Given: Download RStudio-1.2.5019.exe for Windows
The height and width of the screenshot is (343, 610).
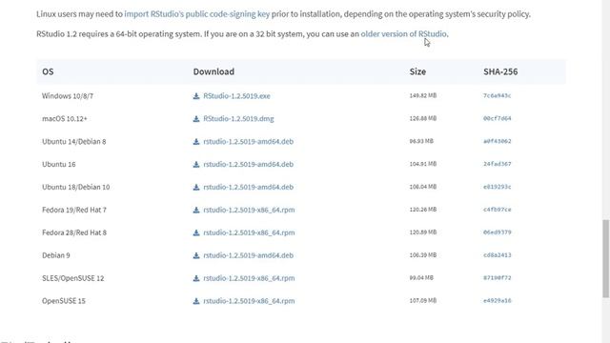Looking at the screenshot, I should [236, 96].
